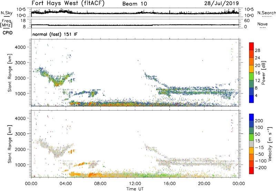Click the '18' frequency axis tick
This screenshot has height=191, width=276.
pyautogui.click(x=23, y=21)
